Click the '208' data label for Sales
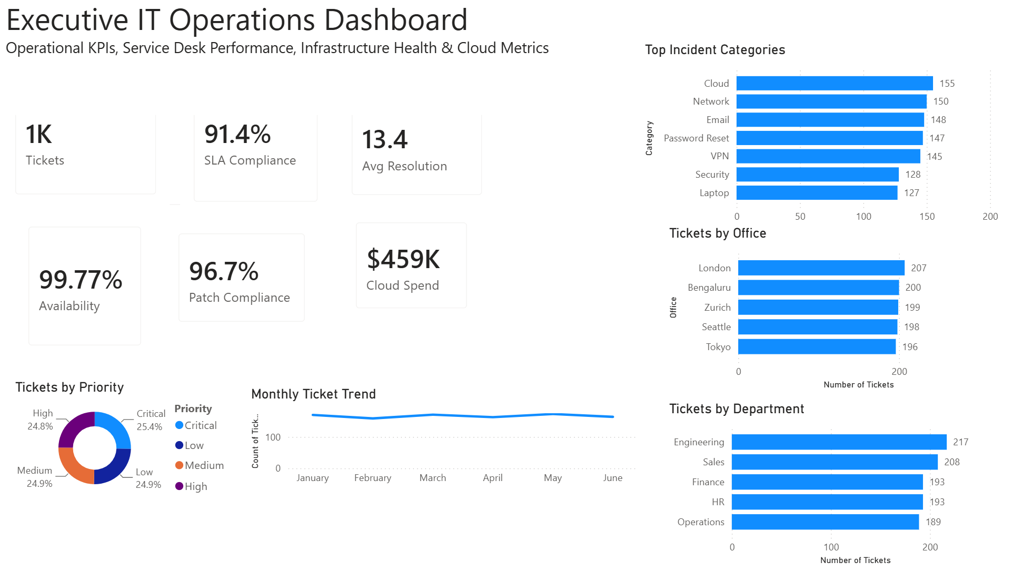Screen dimensions: 1012x572 952,462
